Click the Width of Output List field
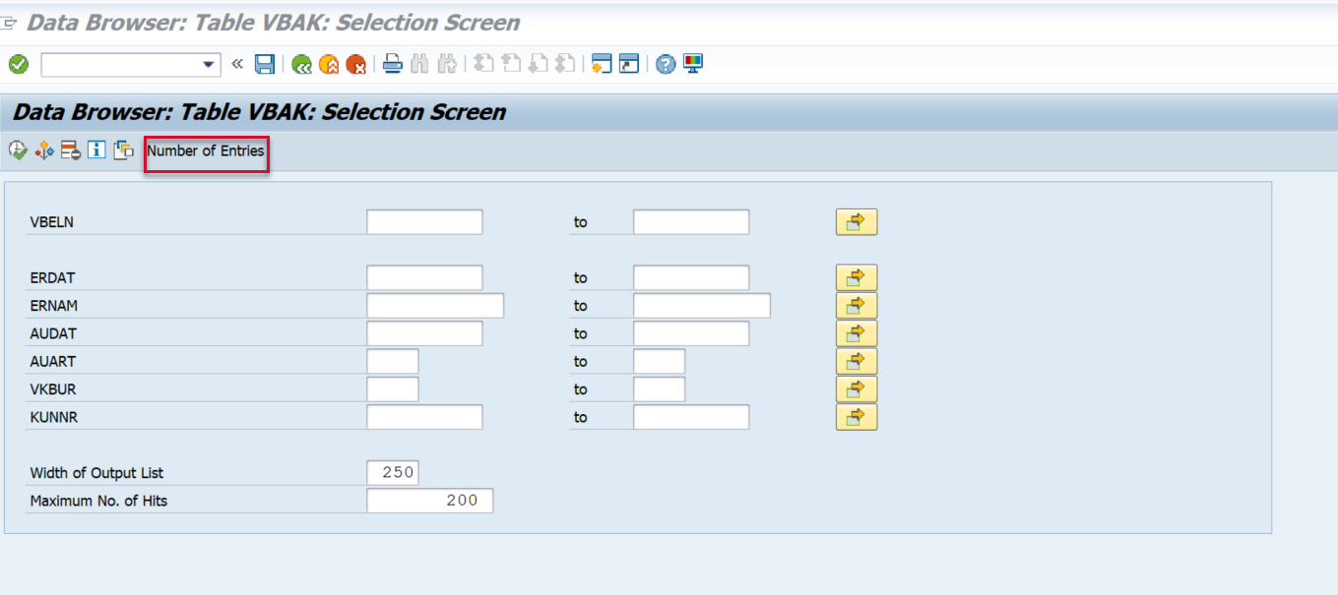1338x595 pixels. (x=392, y=473)
